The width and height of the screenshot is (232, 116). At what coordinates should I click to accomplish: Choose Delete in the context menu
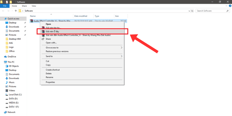click(x=82, y=73)
